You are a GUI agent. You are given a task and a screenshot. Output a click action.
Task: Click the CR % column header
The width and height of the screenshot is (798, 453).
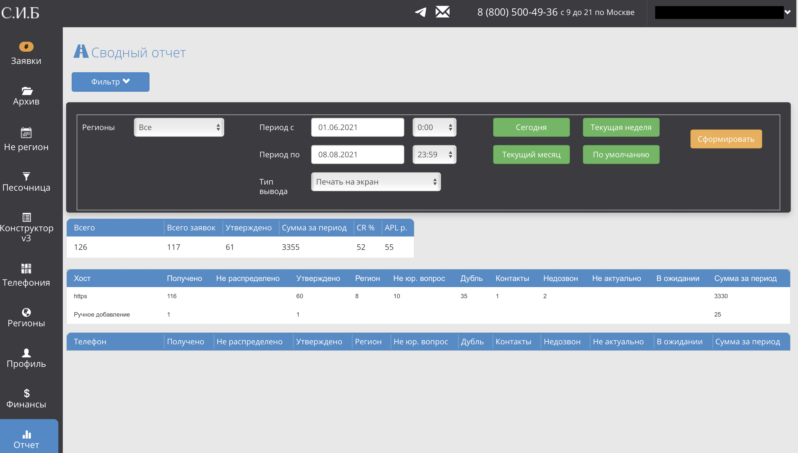click(x=365, y=228)
